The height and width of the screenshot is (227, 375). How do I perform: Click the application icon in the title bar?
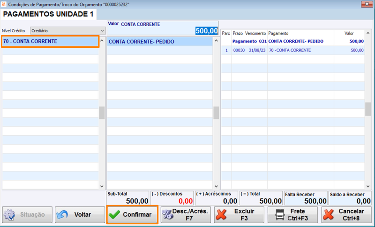(4, 4)
